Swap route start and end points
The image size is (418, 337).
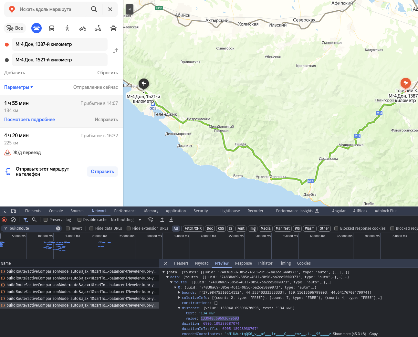115,51
